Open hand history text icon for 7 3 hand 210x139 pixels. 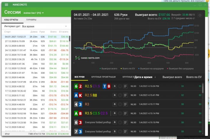[125, 131]
